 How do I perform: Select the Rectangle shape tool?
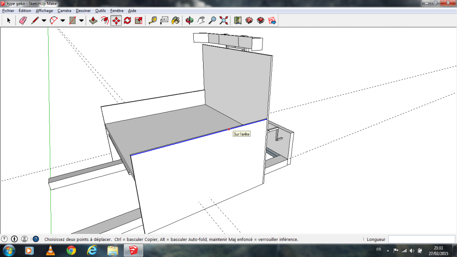(72, 21)
